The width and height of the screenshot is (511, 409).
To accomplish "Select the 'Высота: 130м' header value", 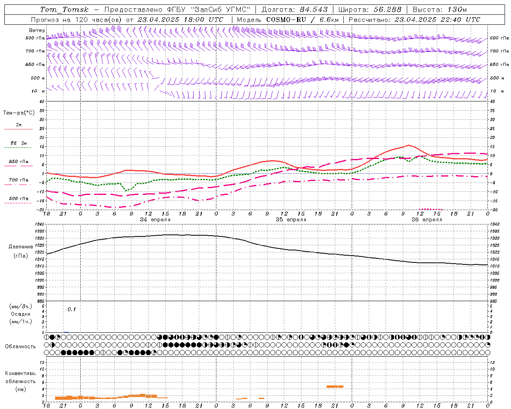I will click(440, 10).
